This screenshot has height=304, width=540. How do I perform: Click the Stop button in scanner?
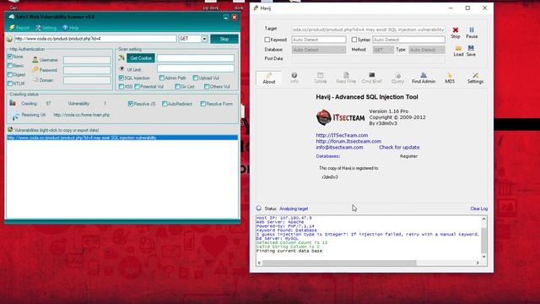[224, 39]
